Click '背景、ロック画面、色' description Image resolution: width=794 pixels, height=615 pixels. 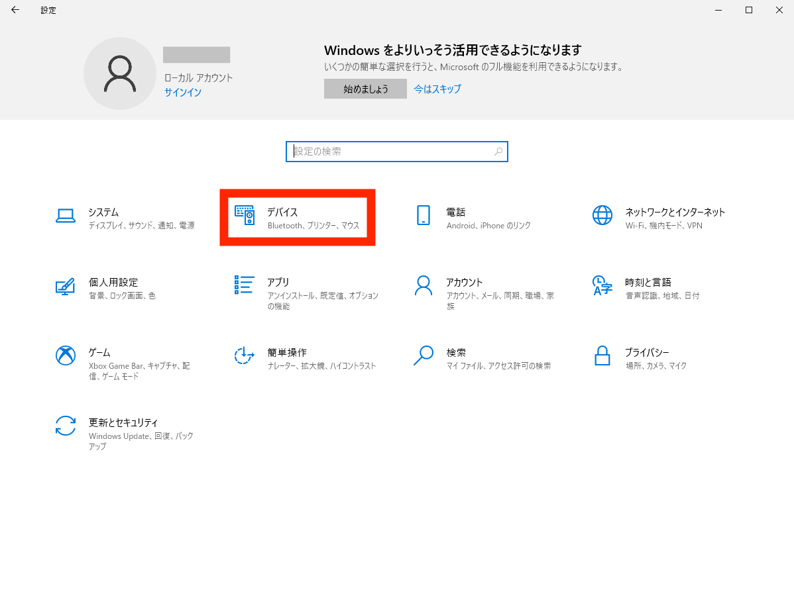click(122, 296)
